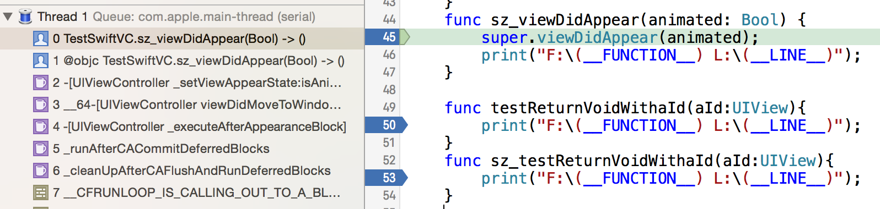Click 'print' on line 46

point(505,56)
